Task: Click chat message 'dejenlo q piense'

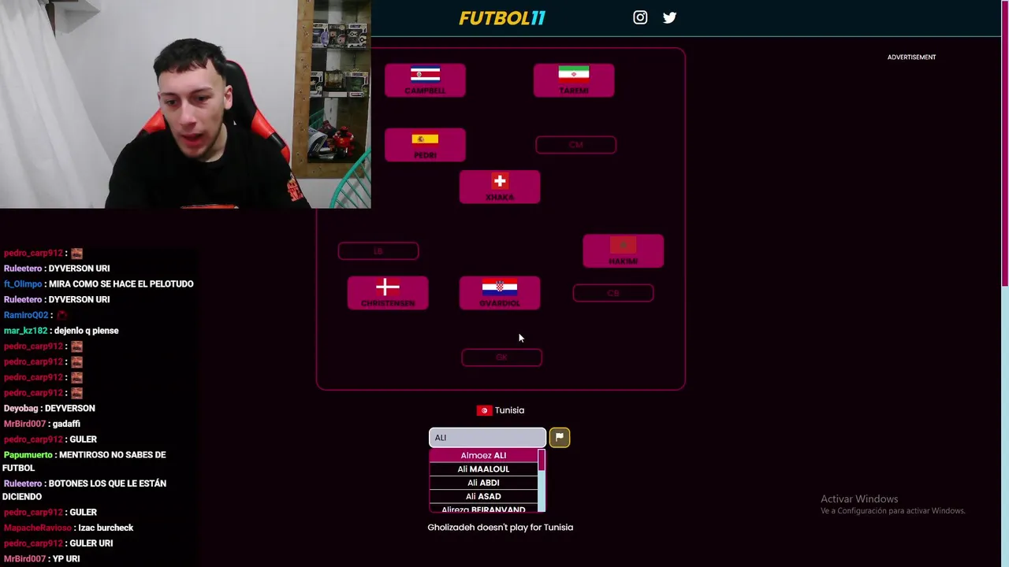Action: [x=86, y=331]
